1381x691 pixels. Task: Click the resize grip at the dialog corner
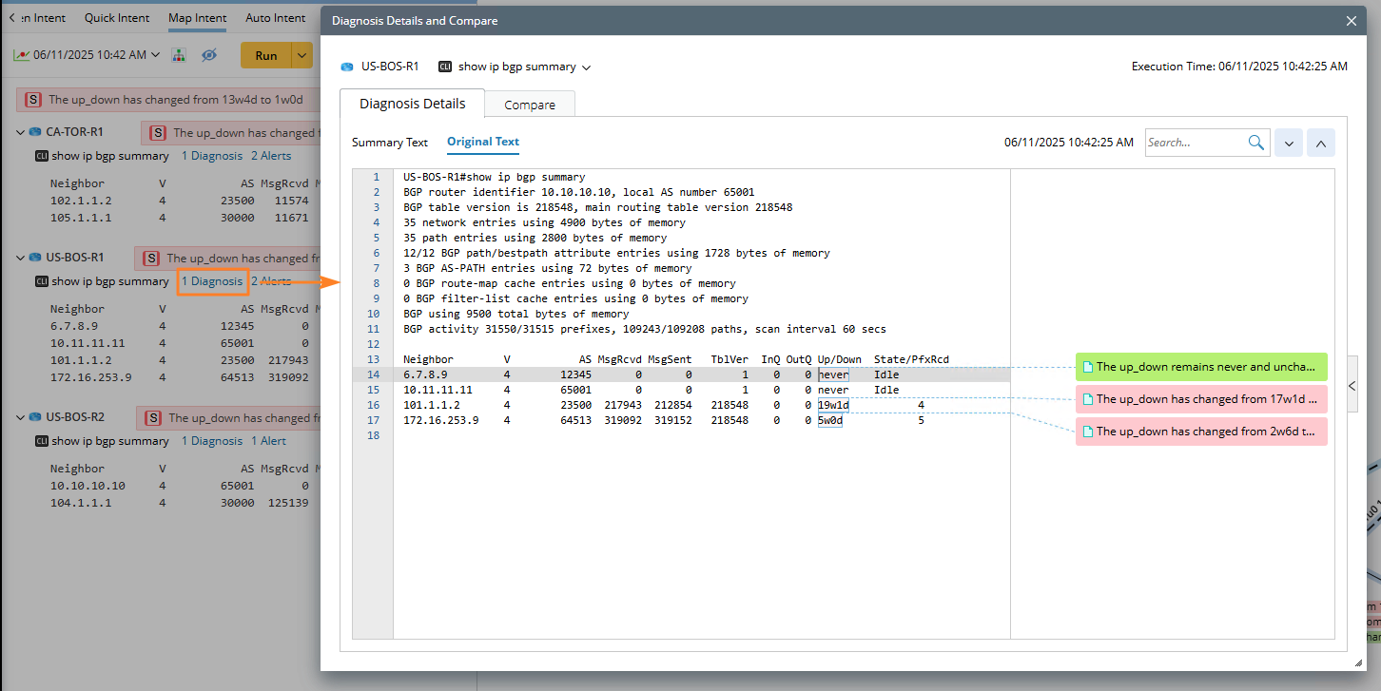1358,662
